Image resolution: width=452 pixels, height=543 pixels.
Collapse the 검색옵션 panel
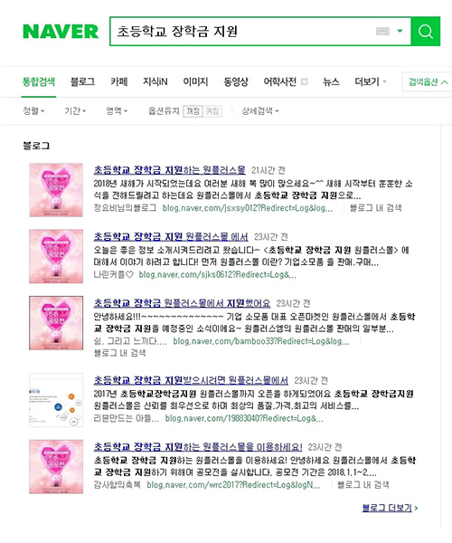428,81
